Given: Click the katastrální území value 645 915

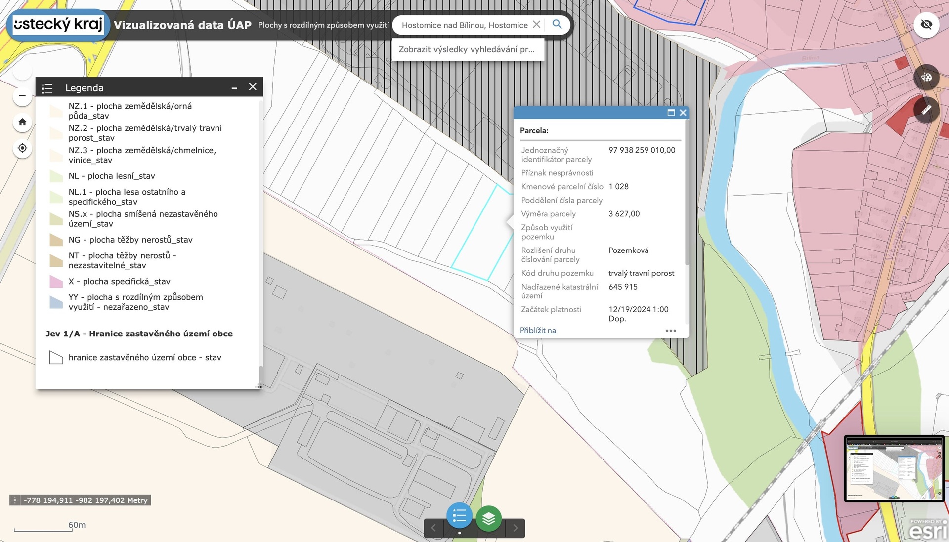Looking at the screenshot, I should [623, 286].
